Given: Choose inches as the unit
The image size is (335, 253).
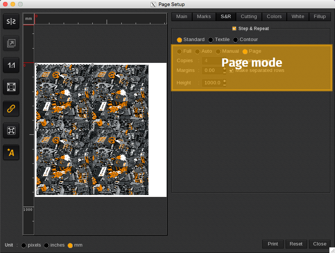Looking at the screenshot, I should [x=46, y=245].
